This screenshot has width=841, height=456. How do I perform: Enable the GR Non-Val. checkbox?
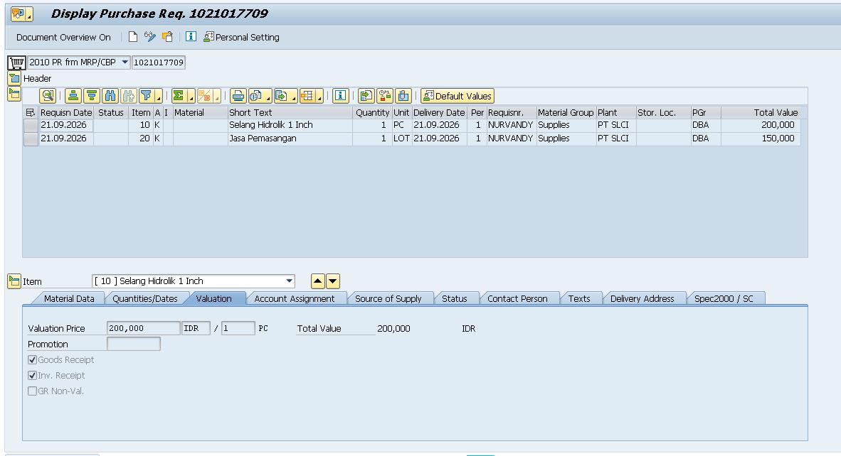coord(32,391)
